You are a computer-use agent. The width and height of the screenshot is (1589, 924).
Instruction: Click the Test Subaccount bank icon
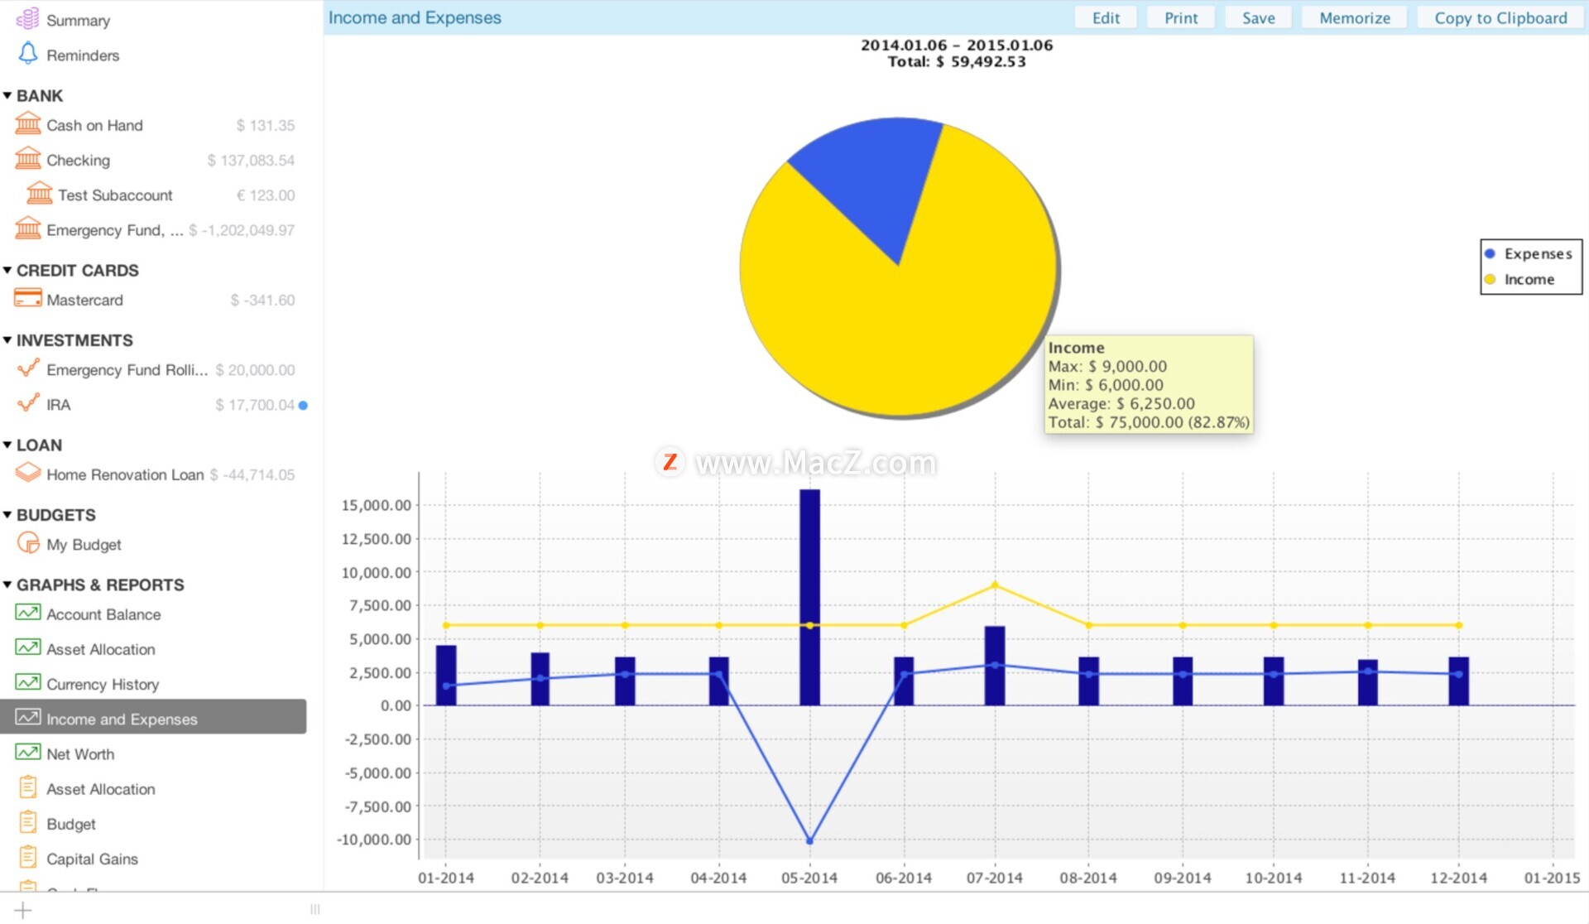[x=40, y=194]
